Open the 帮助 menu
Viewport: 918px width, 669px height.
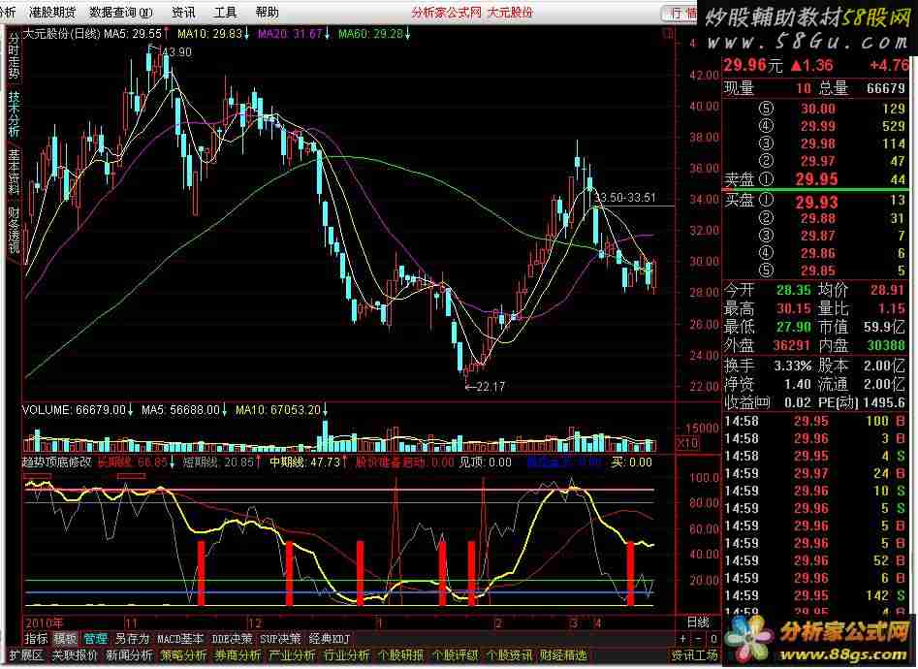(267, 12)
